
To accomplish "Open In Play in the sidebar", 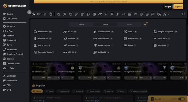I will point(8,31).
